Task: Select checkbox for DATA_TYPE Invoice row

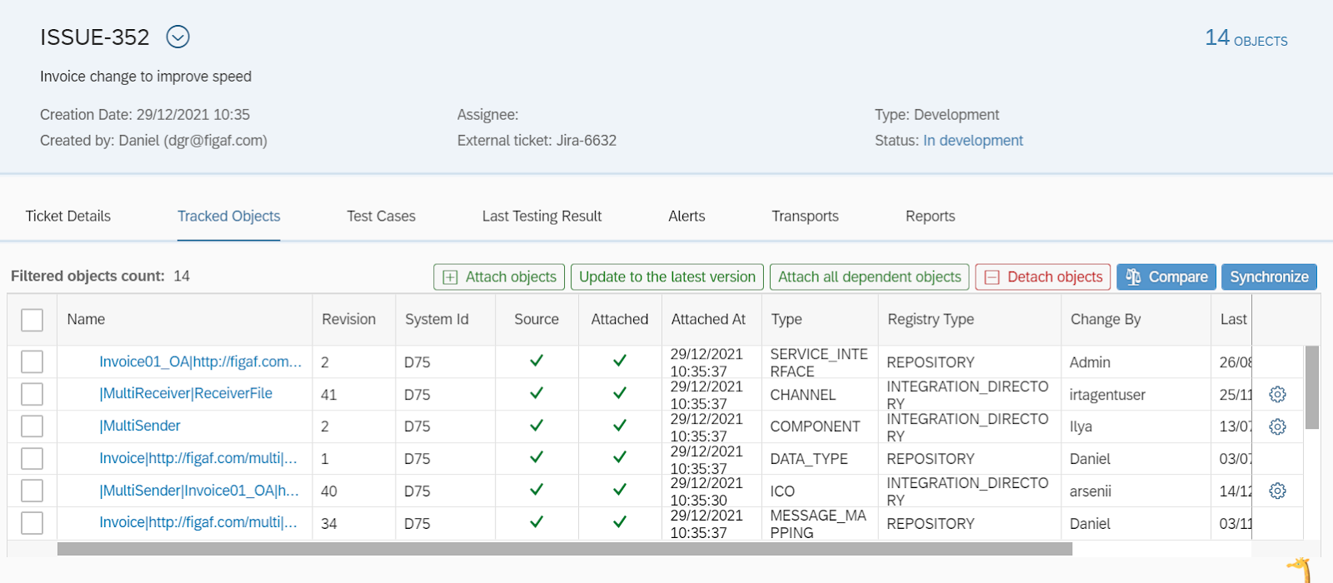Action: (x=32, y=458)
